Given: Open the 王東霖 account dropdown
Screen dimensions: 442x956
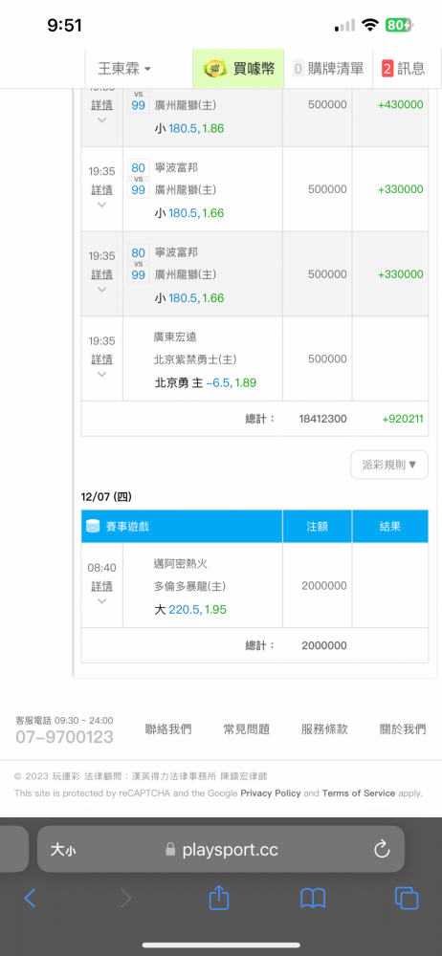Looking at the screenshot, I should (x=125, y=68).
